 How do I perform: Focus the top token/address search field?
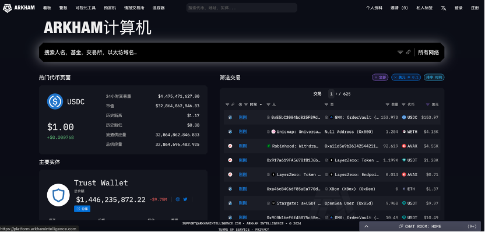pos(241,8)
